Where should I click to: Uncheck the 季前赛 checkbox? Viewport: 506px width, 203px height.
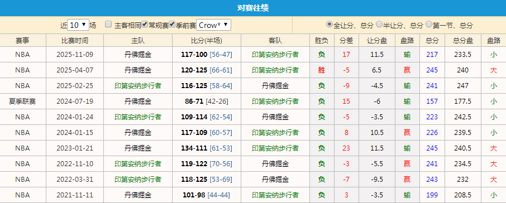coord(172,24)
